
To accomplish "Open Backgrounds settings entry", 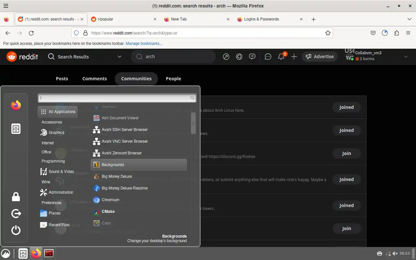I will point(138,165).
